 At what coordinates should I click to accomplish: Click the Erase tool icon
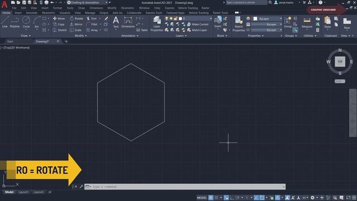coord(106,18)
